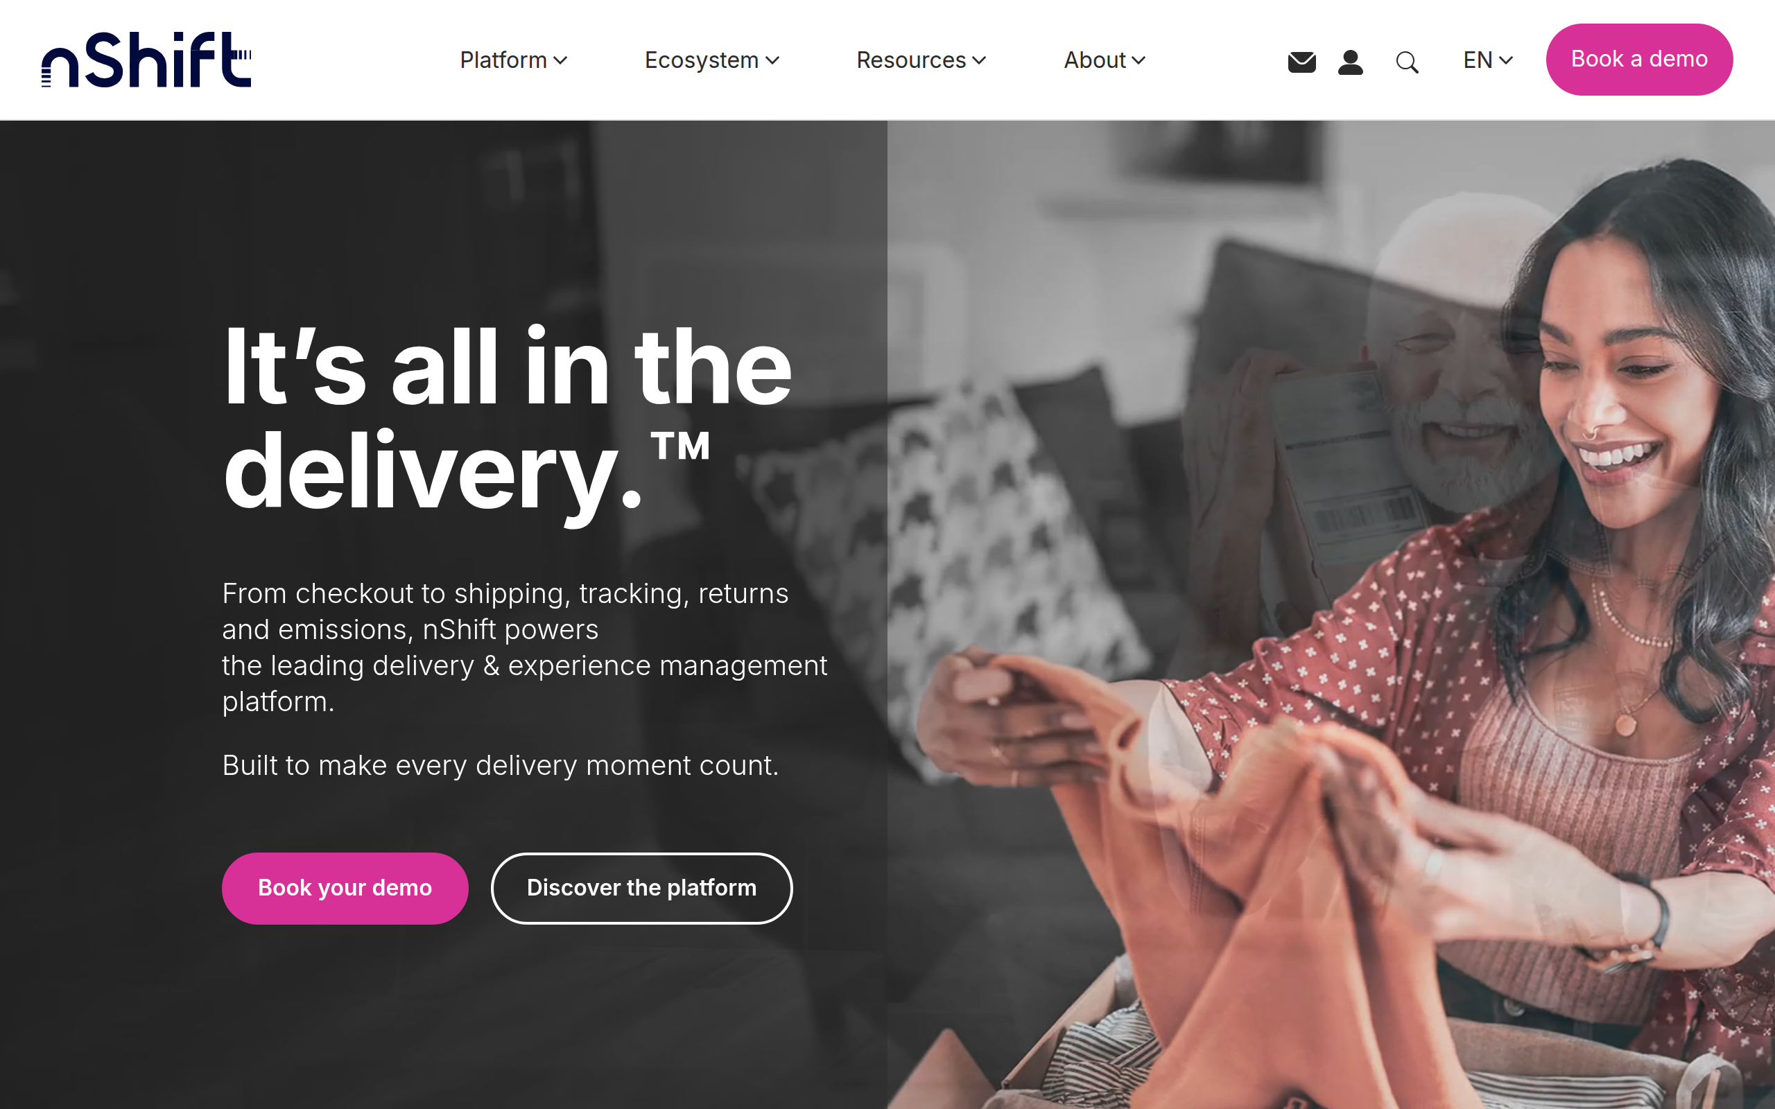The image size is (1775, 1109).
Task: Click the nShift logo
Action: point(146,60)
